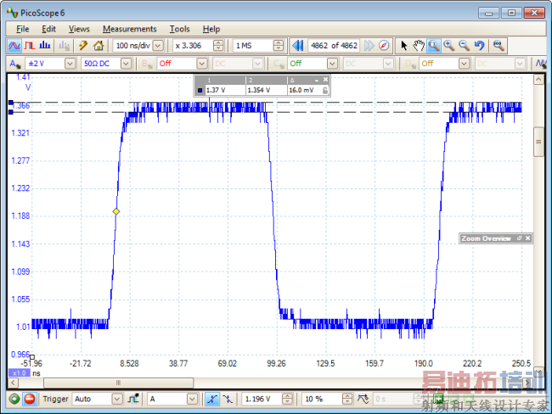Open Channel C Off range dropdown
552x414 pixels.
pyautogui.click(x=332, y=64)
